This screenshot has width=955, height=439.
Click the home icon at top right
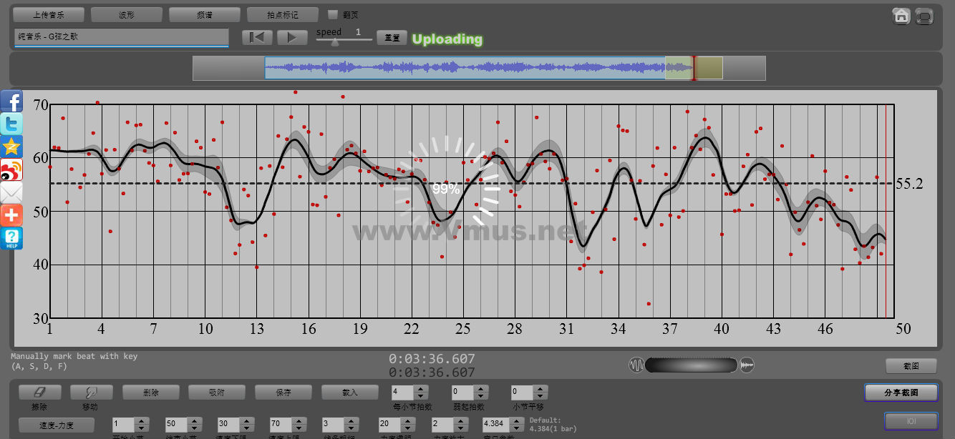901,16
